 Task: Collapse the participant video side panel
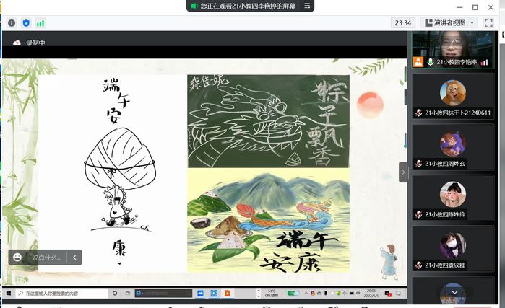[x=403, y=172]
